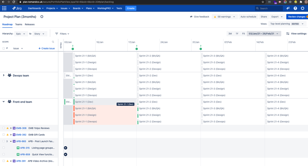308x166 pixels.
Task: Click the browser back arrow
Action: point(3,2)
